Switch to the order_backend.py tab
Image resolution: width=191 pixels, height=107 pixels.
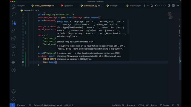(x=42, y=6)
